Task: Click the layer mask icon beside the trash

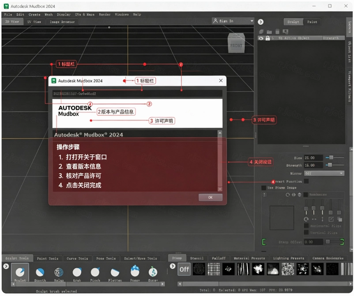Action: 286,32
